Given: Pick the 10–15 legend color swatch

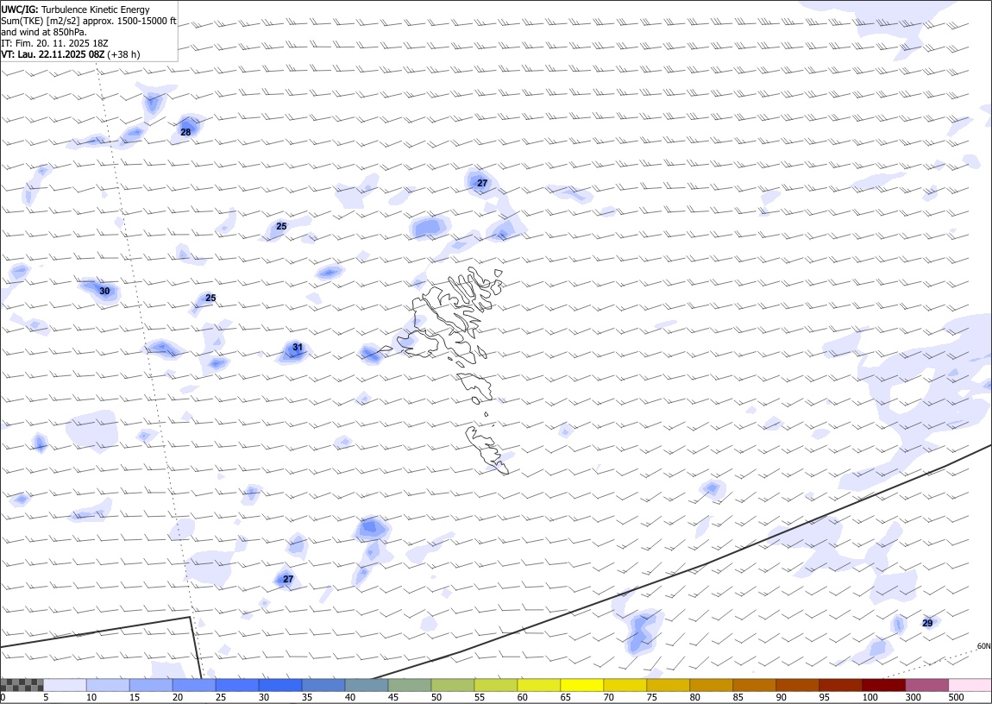Looking at the screenshot, I should point(108,685).
